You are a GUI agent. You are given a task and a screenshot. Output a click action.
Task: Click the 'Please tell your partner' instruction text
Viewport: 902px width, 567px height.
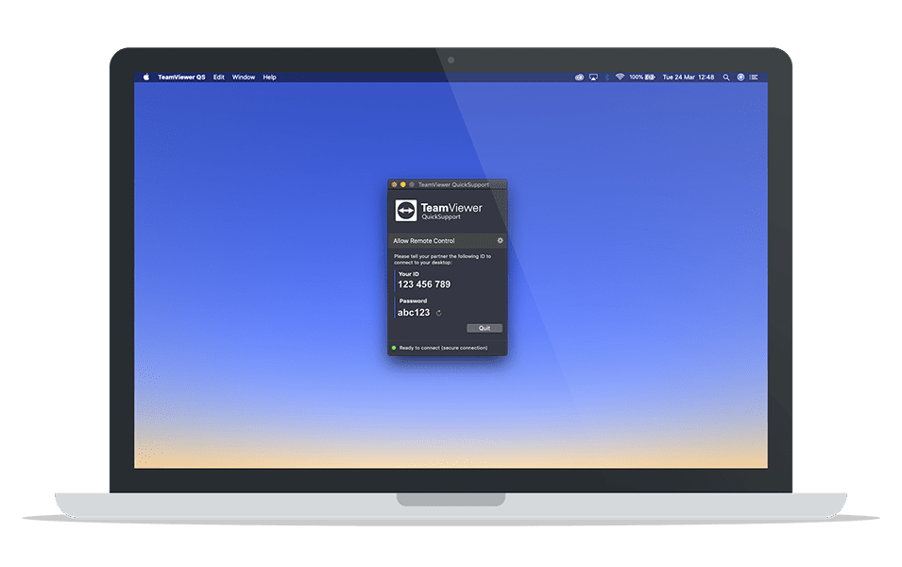pos(442,259)
